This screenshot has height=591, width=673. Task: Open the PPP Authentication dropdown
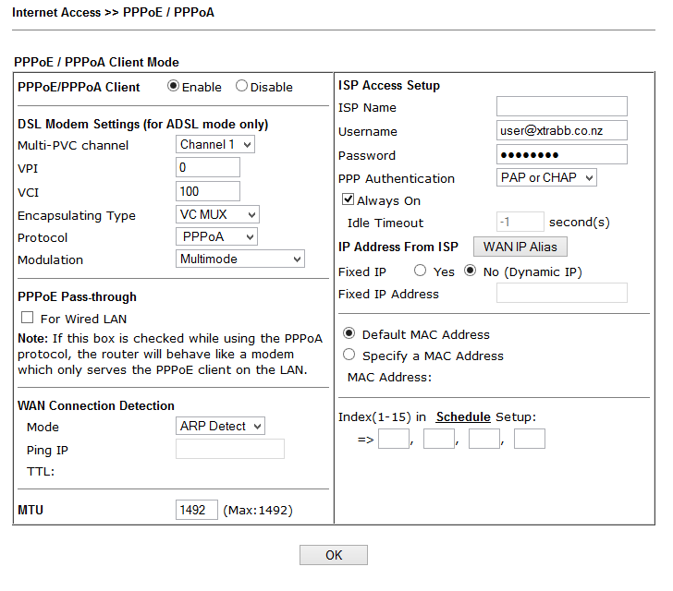click(547, 177)
